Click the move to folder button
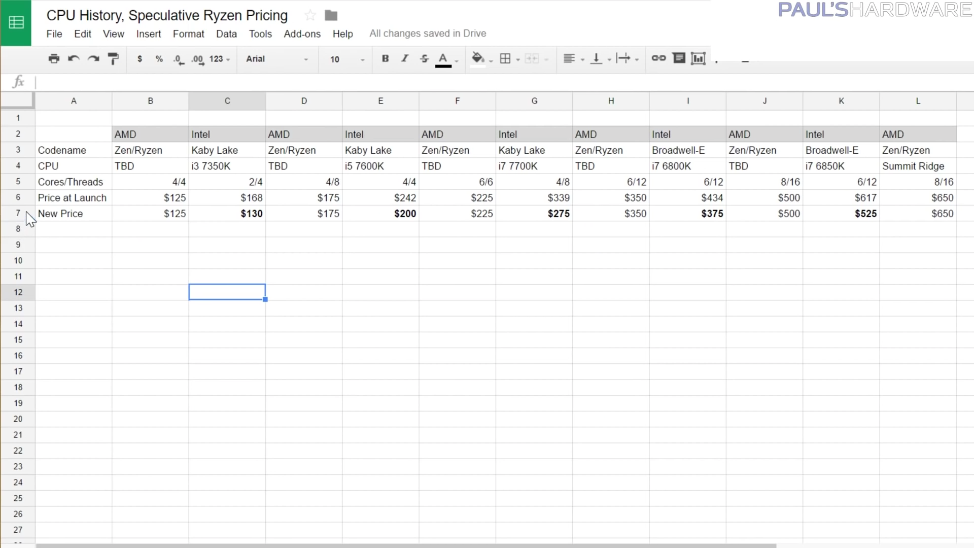This screenshot has height=548, width=974. click(x=331, y=16)
